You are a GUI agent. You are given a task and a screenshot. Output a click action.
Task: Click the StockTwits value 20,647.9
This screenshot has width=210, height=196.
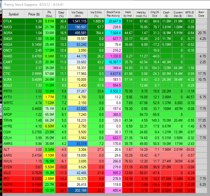click(x=113, y=21)
